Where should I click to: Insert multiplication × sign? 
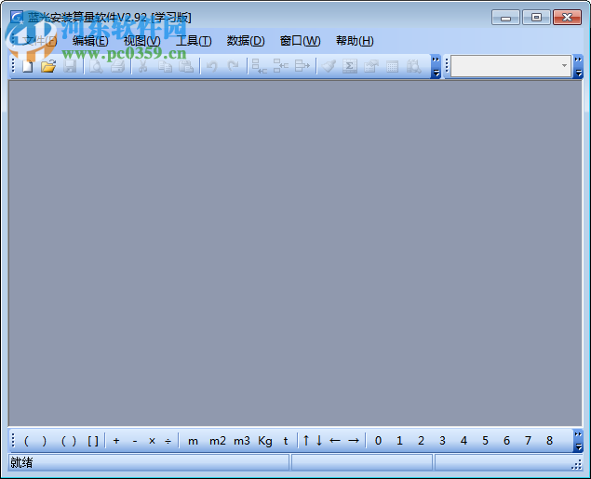153,441
